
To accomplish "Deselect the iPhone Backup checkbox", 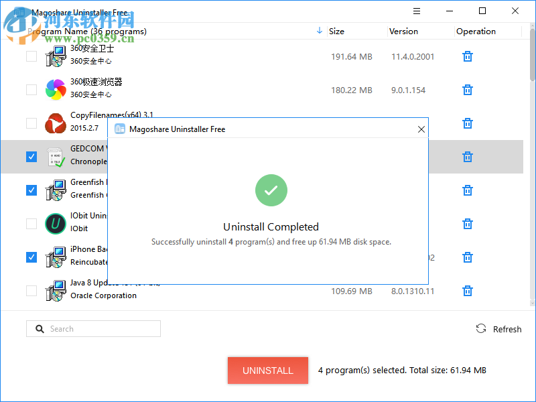I will (x=31, y=257).
